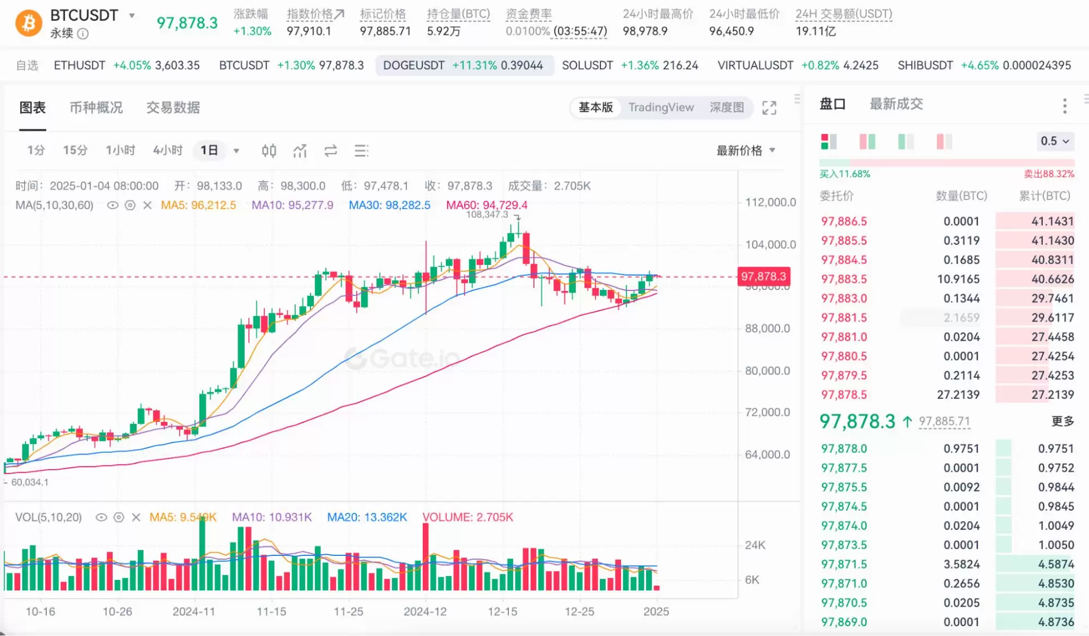The height and width of the screenshot is (636, 1089).
Task: Select the combined buy-sell order book layout icon
Action: click(828, 142)
